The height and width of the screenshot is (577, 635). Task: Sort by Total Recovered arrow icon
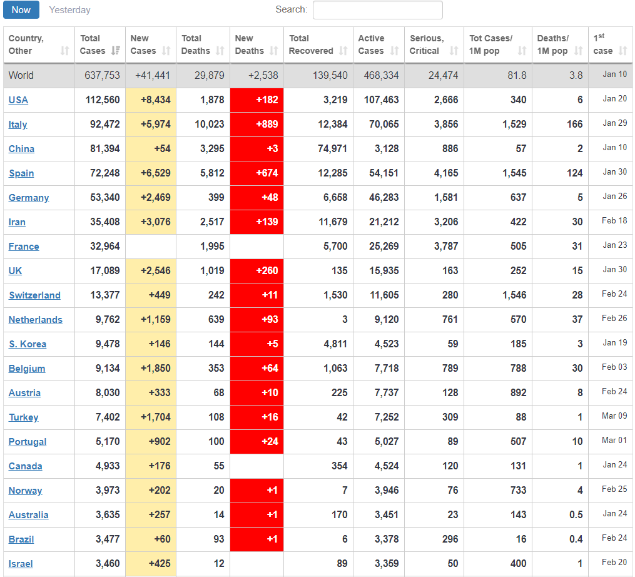coord(343,51)
